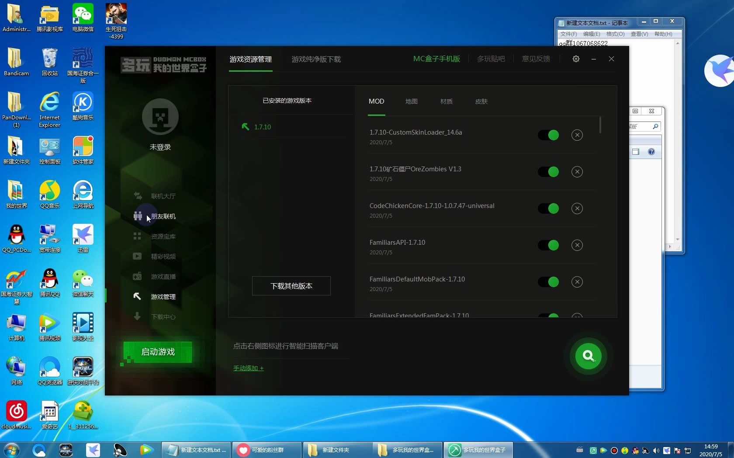This screenshot has height=458, width=734.
Task: Remove the FamiliarsAPI-1.7.10 mod
Action: point(577,245)
